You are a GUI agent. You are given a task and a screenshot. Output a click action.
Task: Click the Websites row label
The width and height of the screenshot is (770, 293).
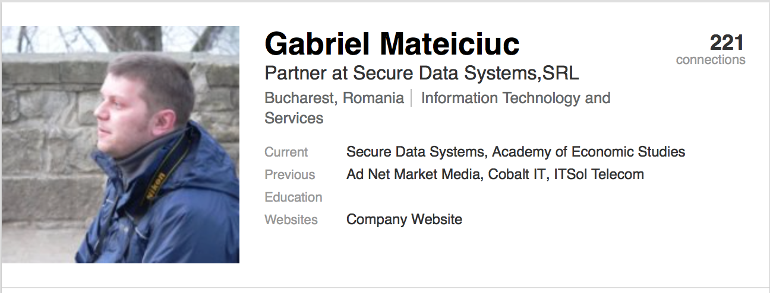tap(291, 219)
